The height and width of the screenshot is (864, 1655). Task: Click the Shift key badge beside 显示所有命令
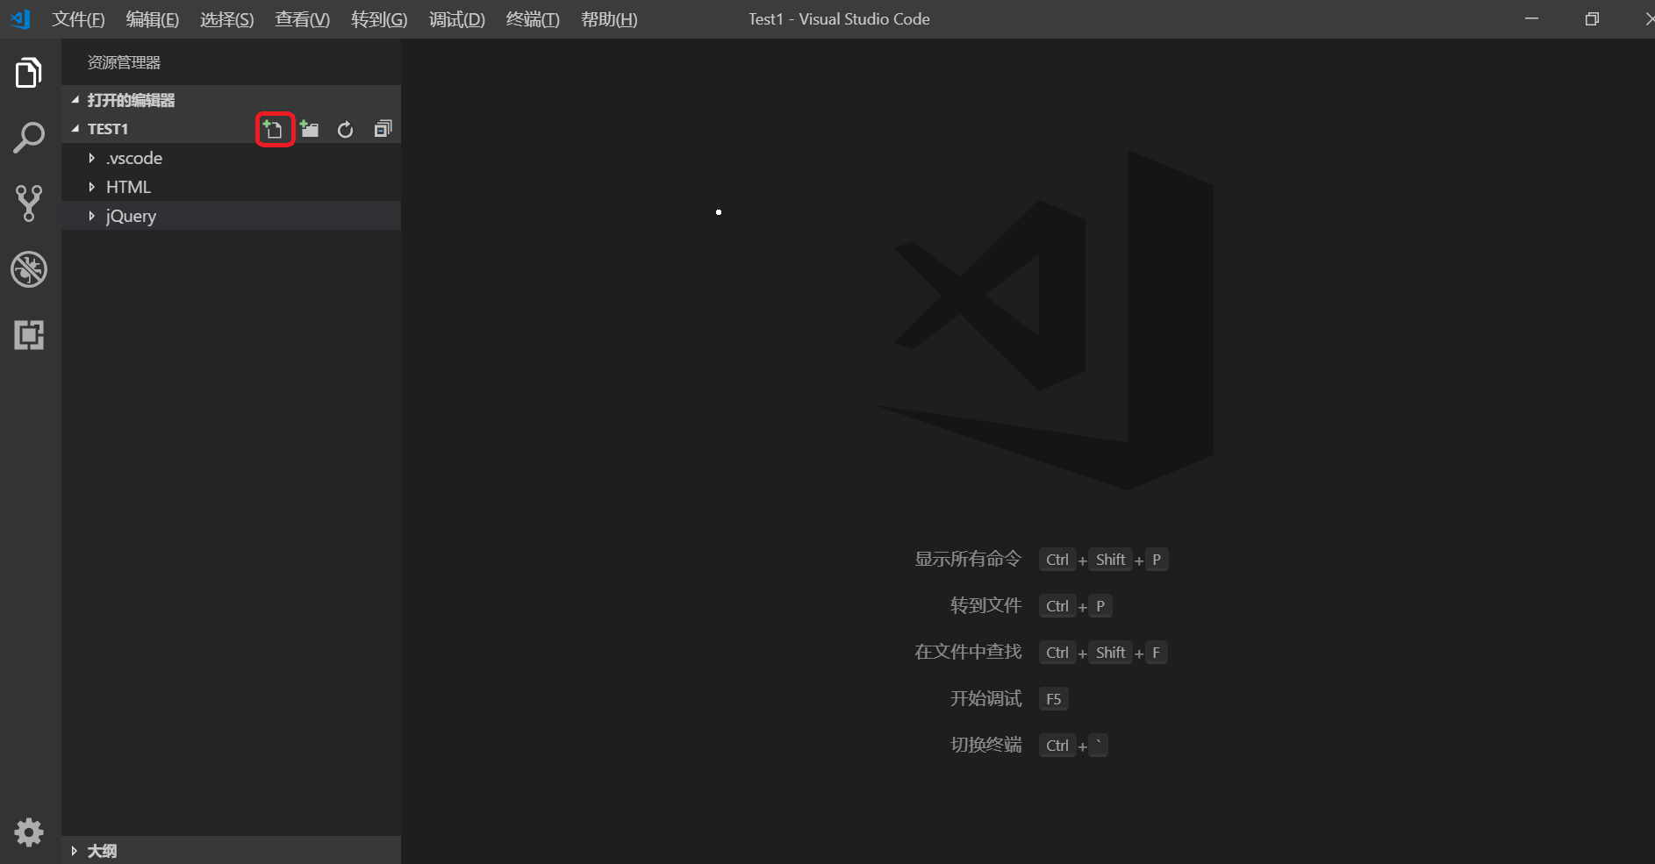point(1110,560)
